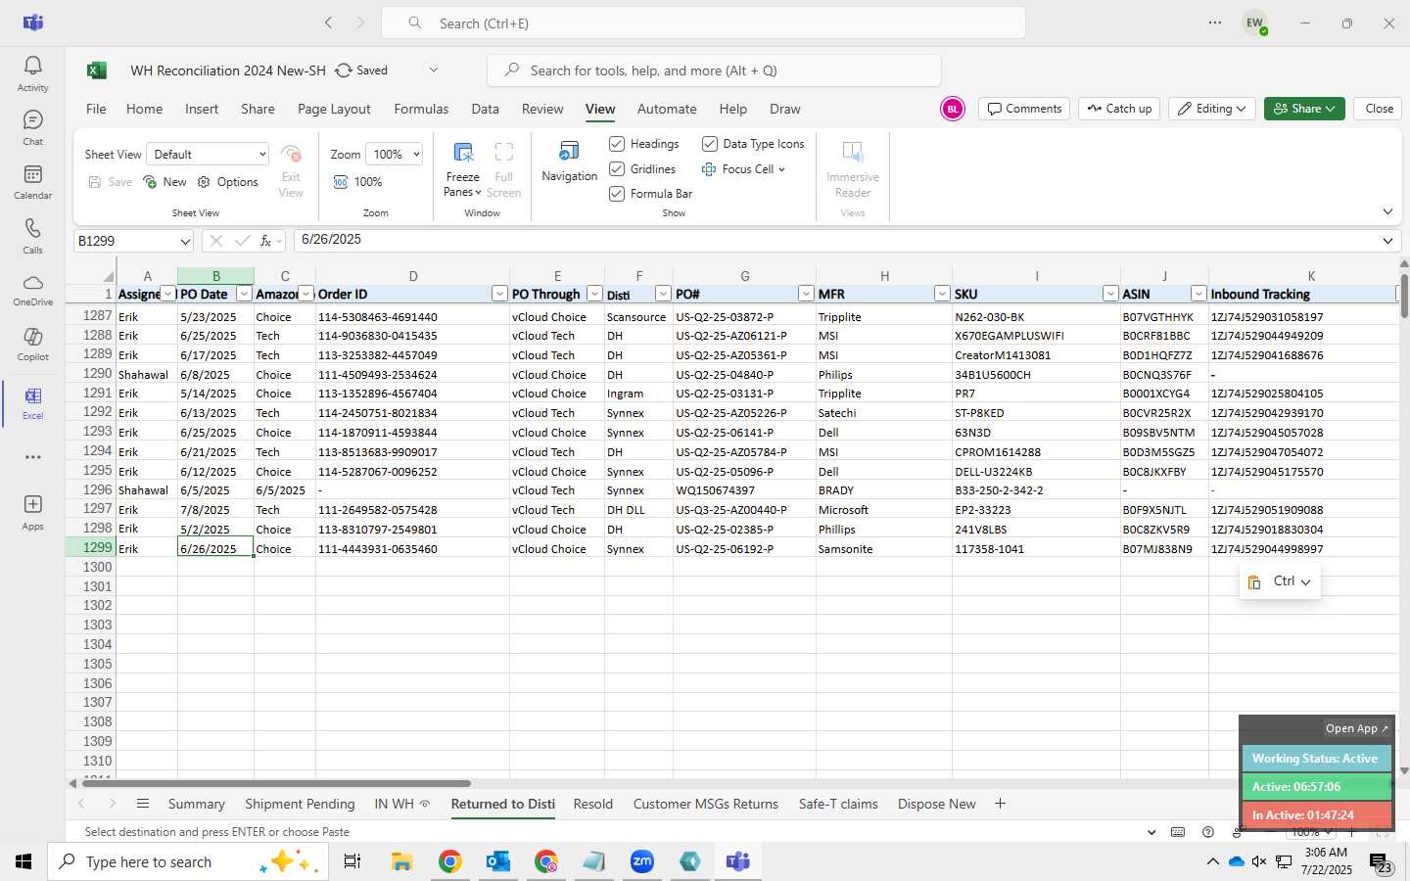Open the Chat icon in Teams sidebar
The width and height of the screenshot is (1410, 881).
32,119
